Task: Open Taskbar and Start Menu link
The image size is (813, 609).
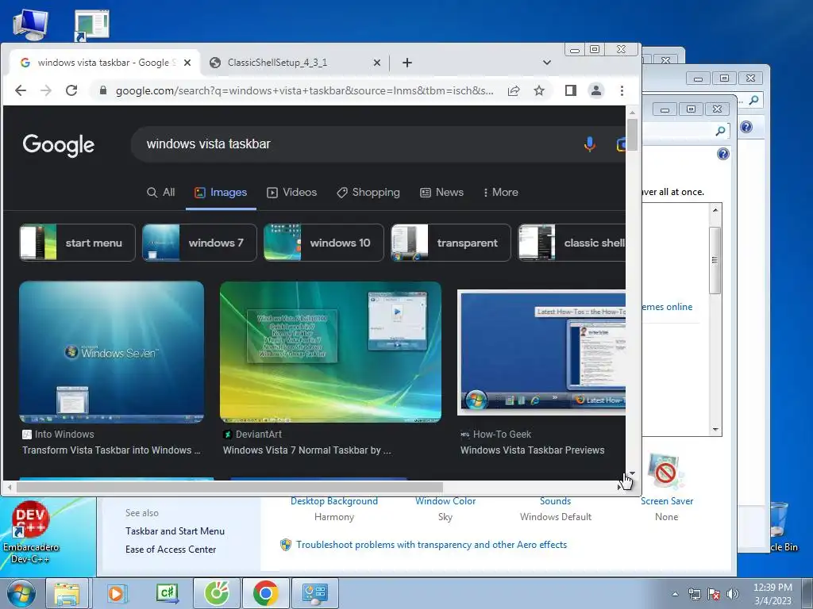Action: pos(175,530)
